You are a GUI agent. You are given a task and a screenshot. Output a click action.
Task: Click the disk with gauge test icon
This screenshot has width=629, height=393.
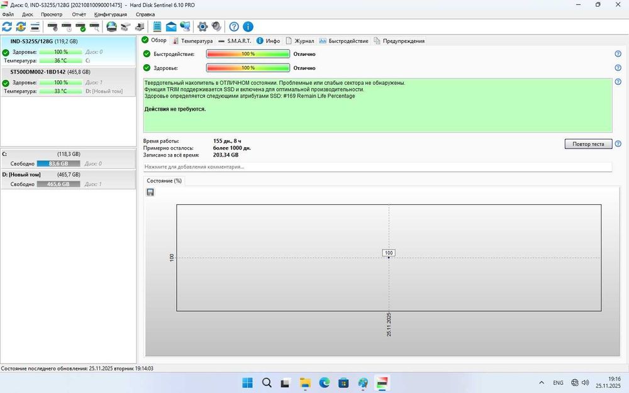click(x=52, y=27)
